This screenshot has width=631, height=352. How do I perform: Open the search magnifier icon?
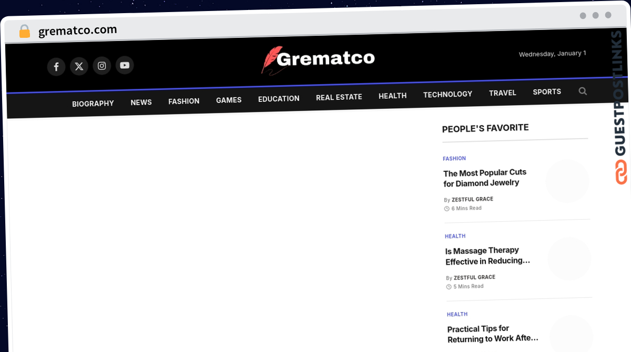click(583, 91)
